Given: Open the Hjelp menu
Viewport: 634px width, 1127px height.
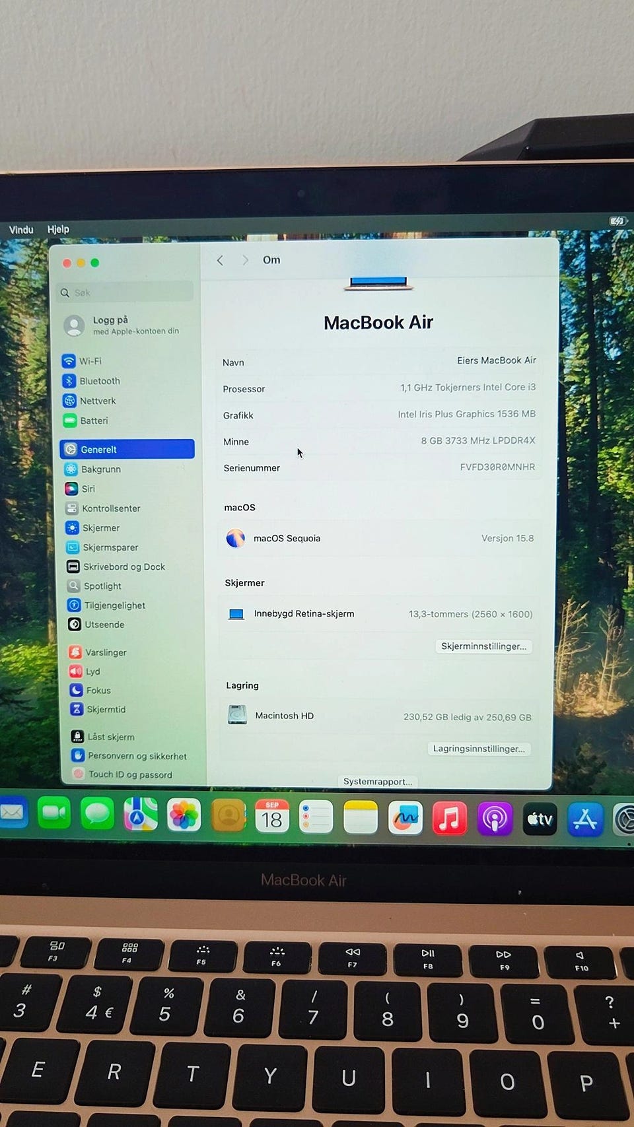Looking at the screenshot, I should 58,229.
